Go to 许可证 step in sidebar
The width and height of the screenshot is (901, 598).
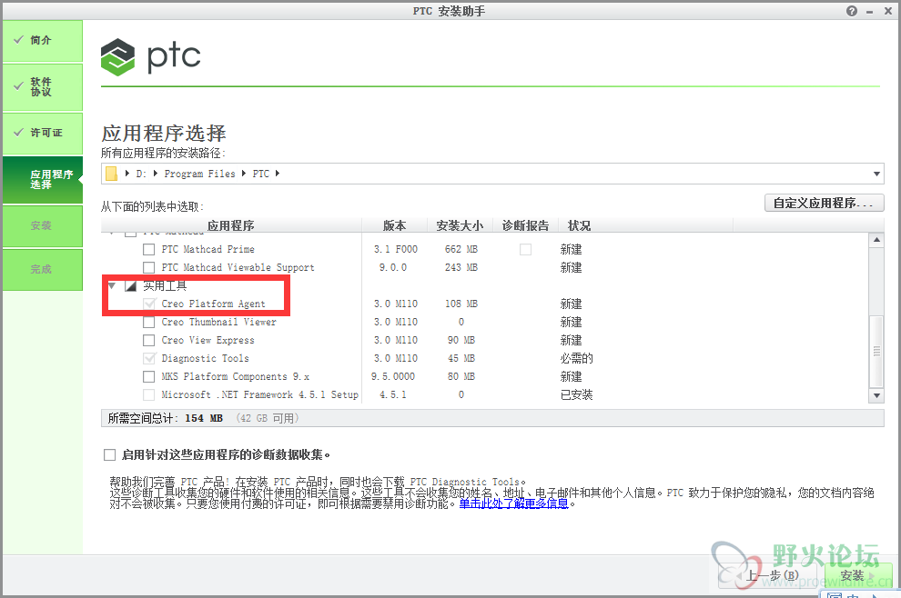click(43, 134)
